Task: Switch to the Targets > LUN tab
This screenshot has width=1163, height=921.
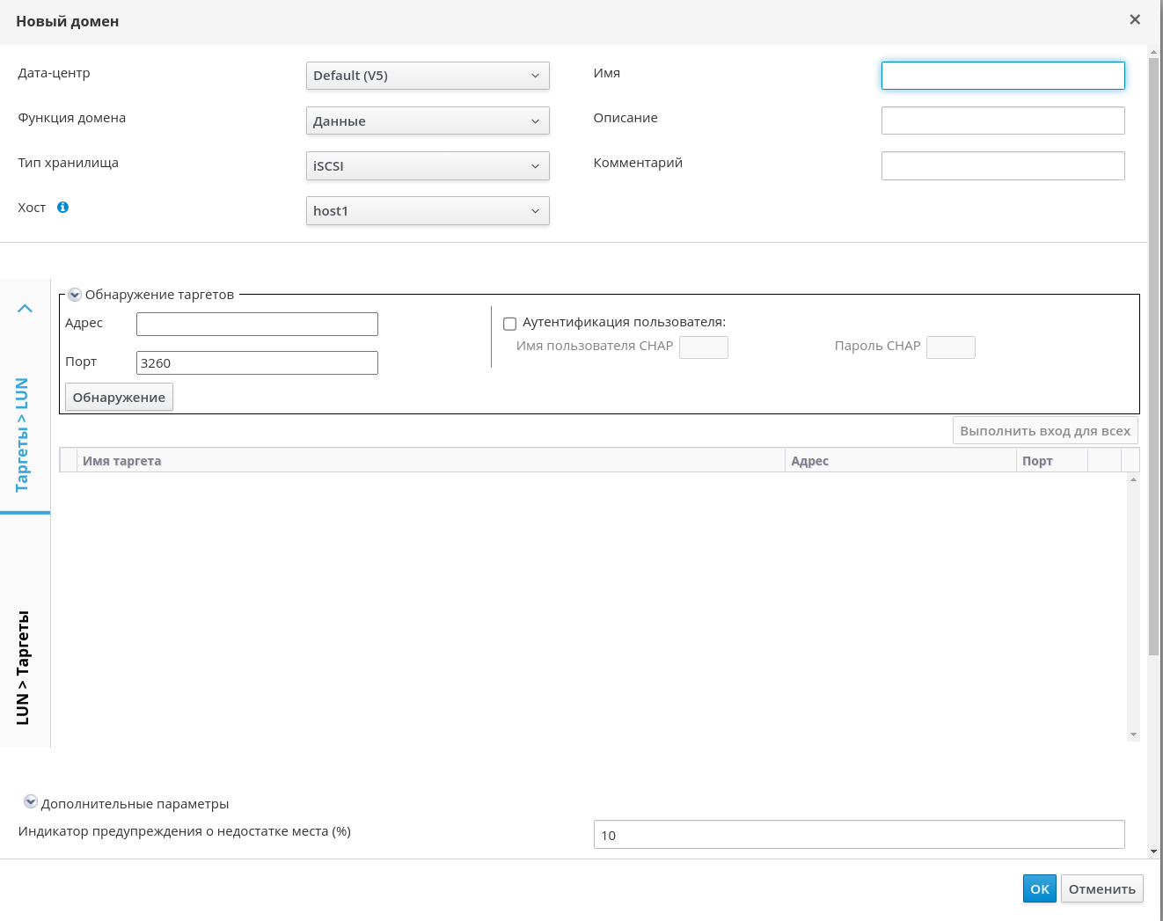Action: (x=23, y=435)
